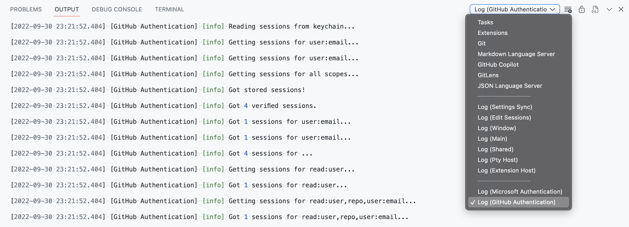Enable the Log (Settings Sync) channel
The width and height of the screenshot is (629, 227).
[x=505, y=107]
